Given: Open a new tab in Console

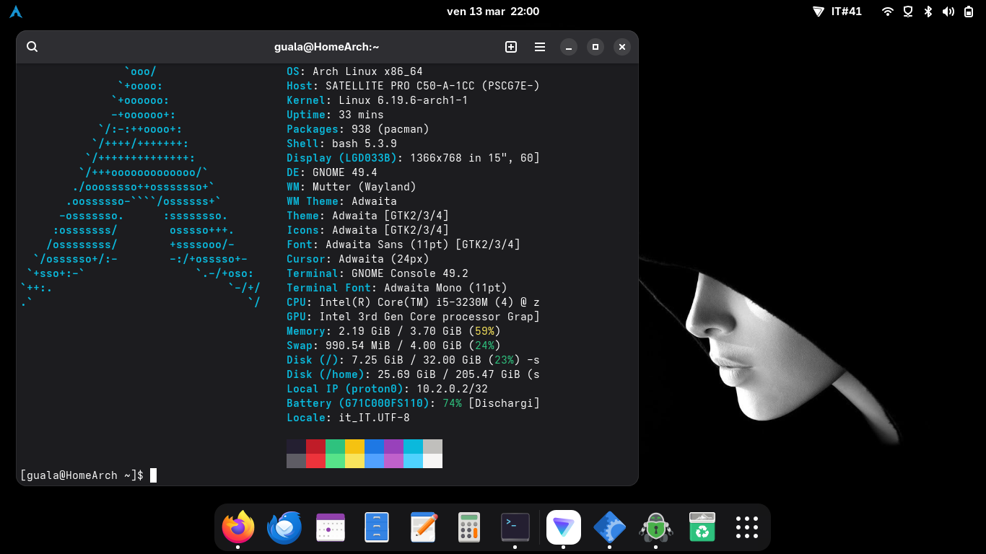Looking at the screenshot, I should tap(511, 47).
